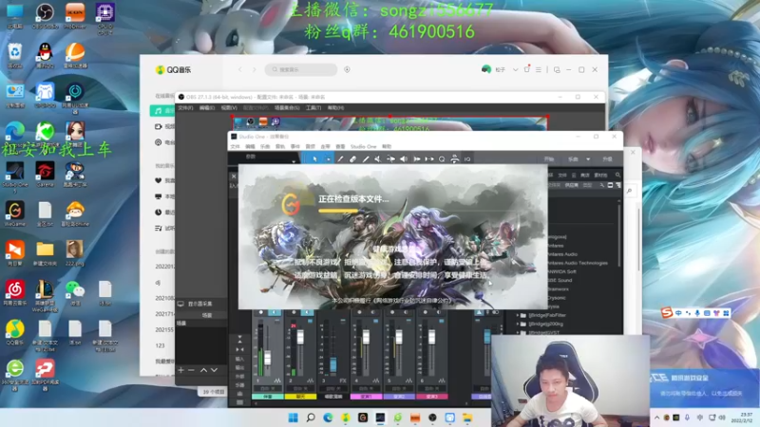Select the Arrow tool in Studio One toolbar
Screen dimensions: 760x427
tap(314, 158)
